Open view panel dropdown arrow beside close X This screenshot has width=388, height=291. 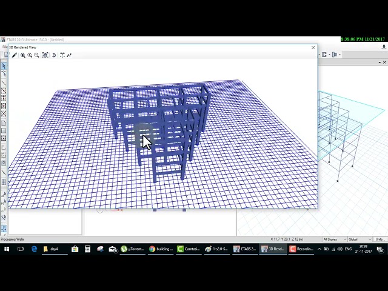tap(380, 62)
